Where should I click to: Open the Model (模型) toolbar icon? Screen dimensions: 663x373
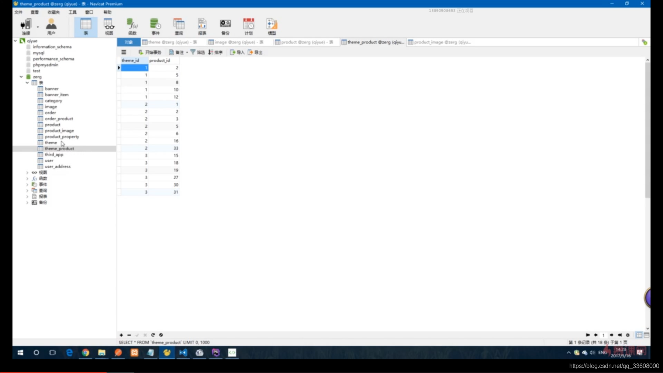[x=272, y=27]
